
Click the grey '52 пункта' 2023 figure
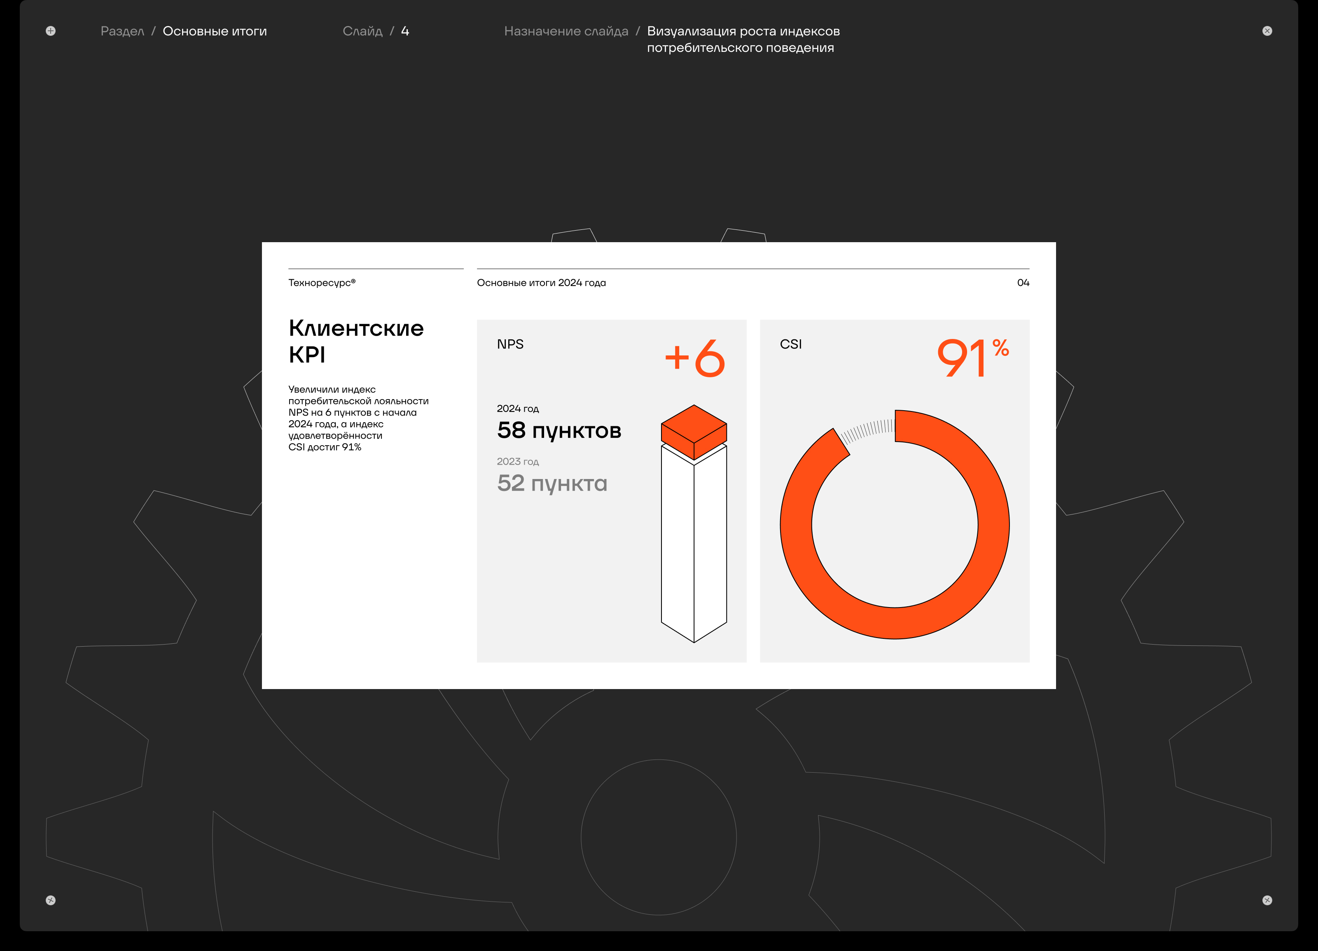552,484
